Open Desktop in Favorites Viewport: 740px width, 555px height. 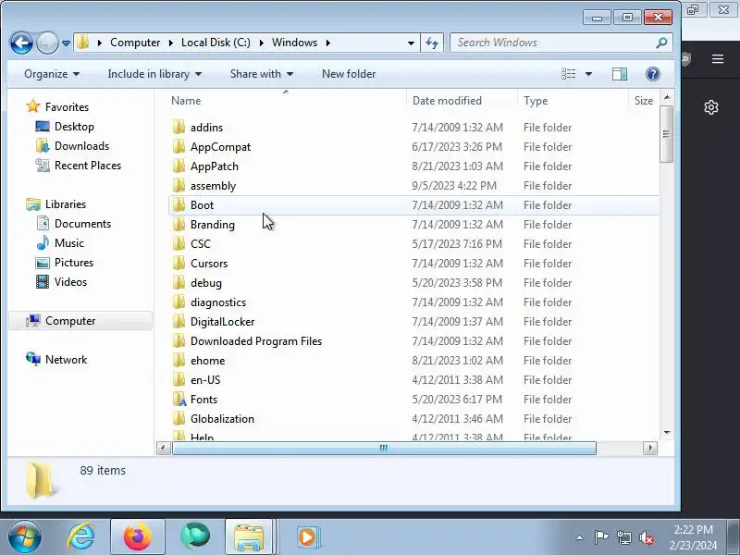coord(74,127)
